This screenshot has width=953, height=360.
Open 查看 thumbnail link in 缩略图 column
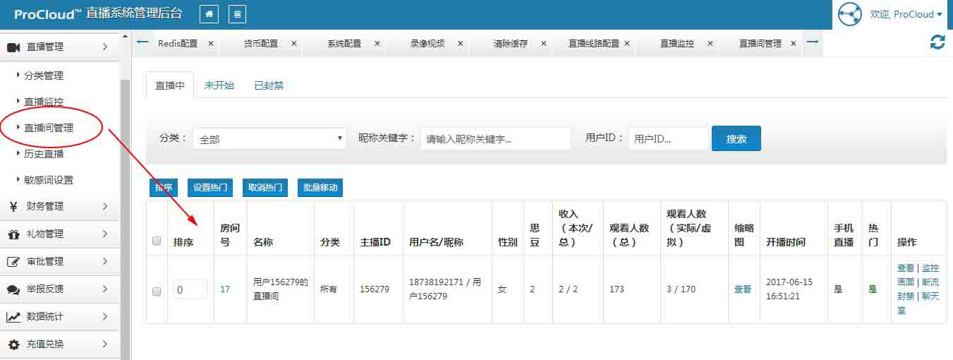point(743,289)
